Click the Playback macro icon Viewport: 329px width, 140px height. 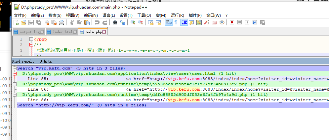click(247, 22)
